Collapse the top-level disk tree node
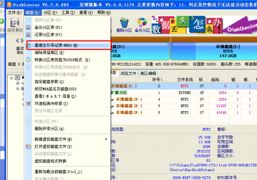Viewport: 257px width, 180px height. click(x=11, y=78)
